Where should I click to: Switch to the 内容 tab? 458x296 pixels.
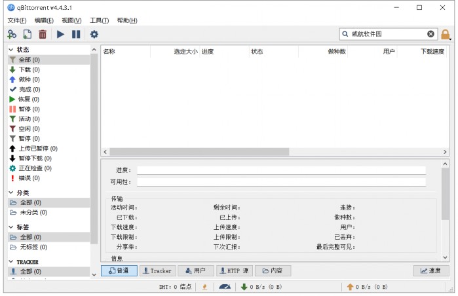273,270
